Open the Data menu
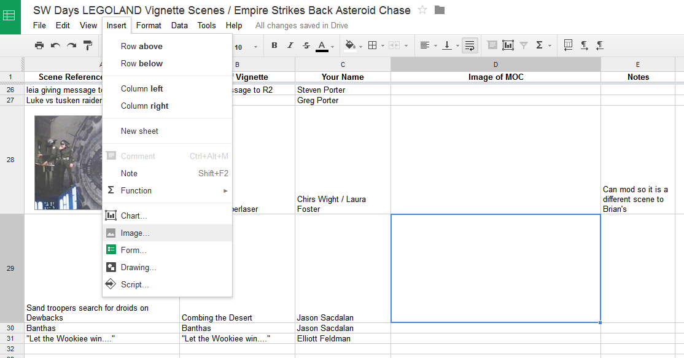Screen dimensions: 684x358 tap(179, 25)
